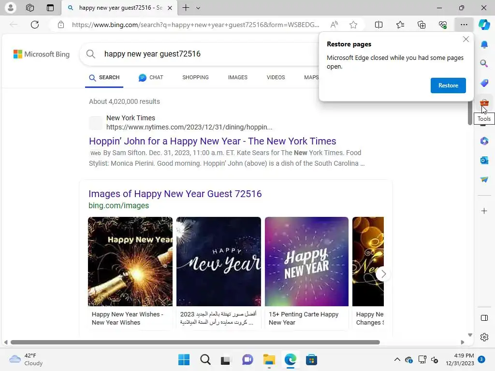Open the dark blue Happy New Year thumbnail

tap(219, 261)
